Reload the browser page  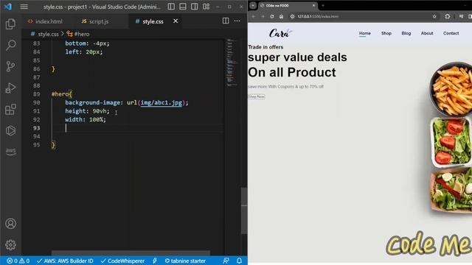click(x=272, y=16)
